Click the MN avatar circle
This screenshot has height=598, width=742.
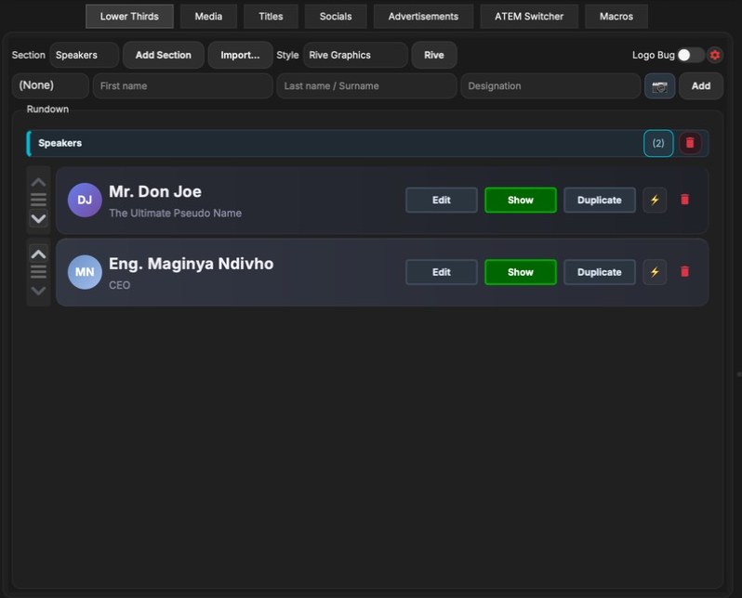[x=85, y=272]
